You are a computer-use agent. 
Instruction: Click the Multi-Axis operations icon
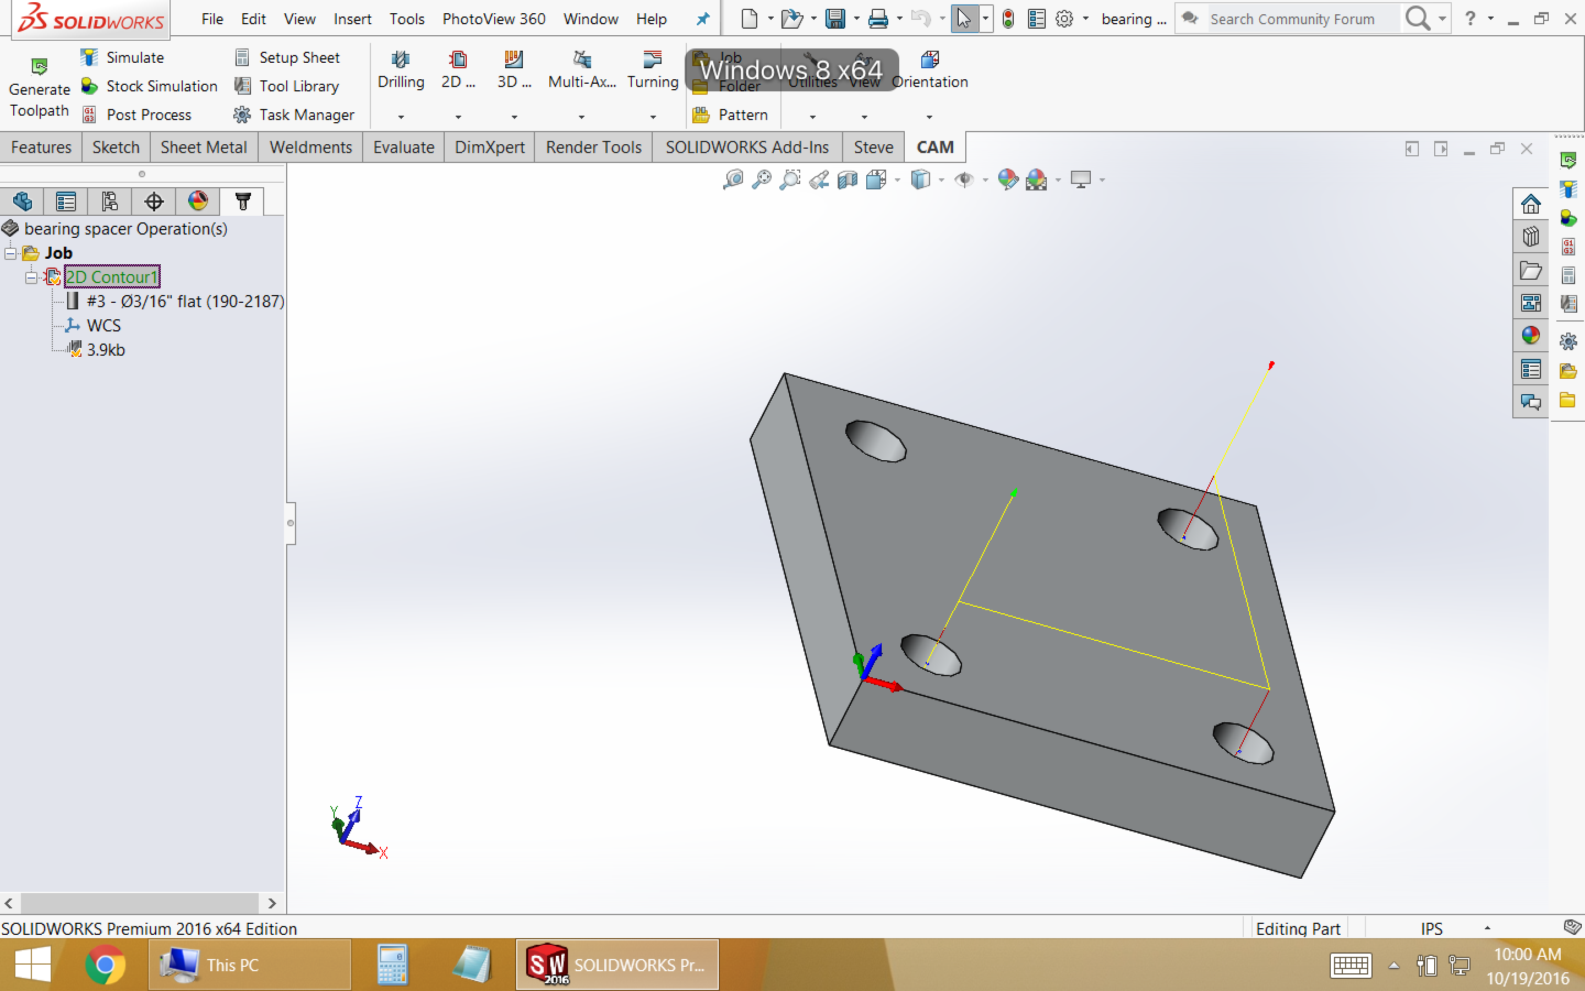[x=582, y=59]
